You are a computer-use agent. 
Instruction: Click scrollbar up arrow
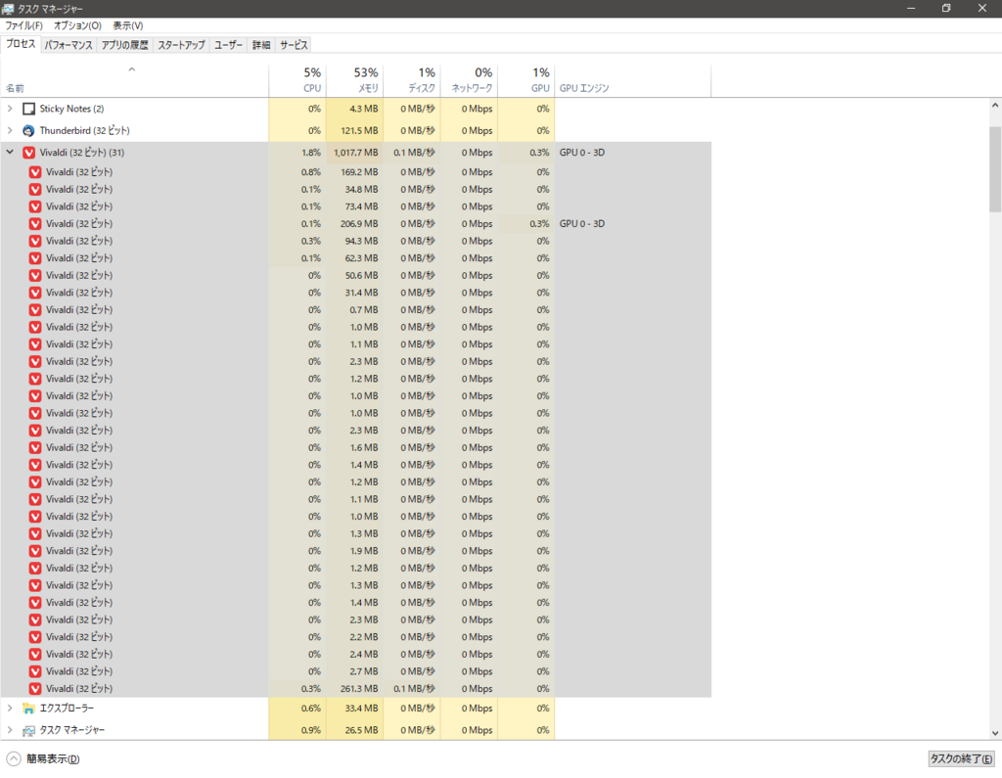pyautogui.click(x=995, y=106)
